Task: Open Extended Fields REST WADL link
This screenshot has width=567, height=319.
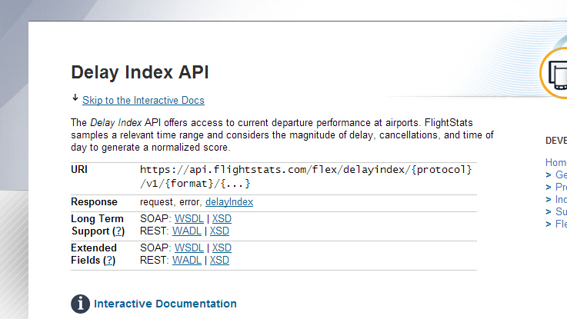Action: pyautogui.click(x=187, y=260)
